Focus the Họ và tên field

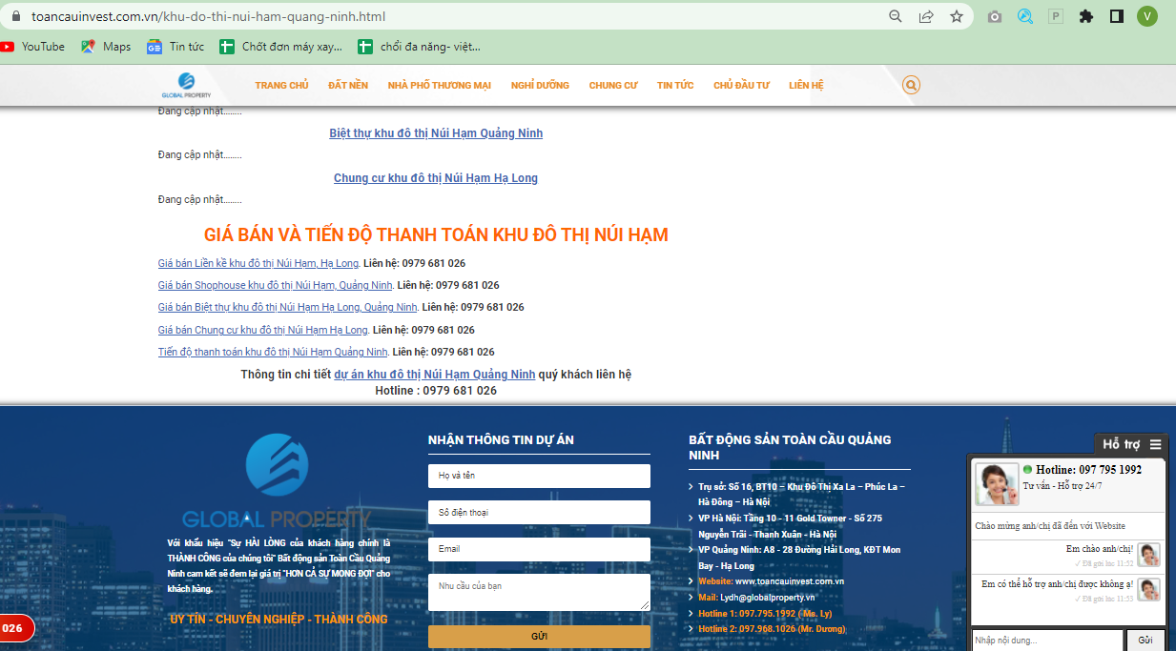point(539,476)
